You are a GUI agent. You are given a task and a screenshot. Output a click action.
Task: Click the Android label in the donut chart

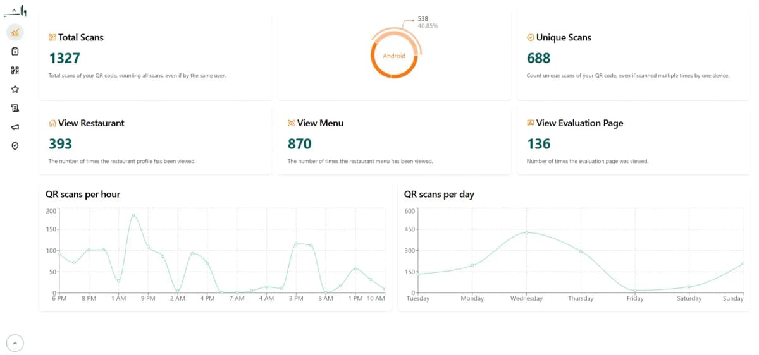(x=394, y=56)
